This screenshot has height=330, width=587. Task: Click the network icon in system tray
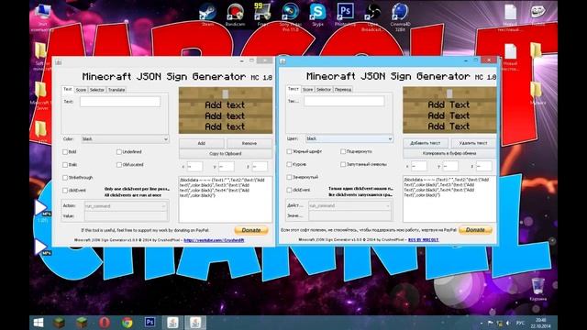499,323
